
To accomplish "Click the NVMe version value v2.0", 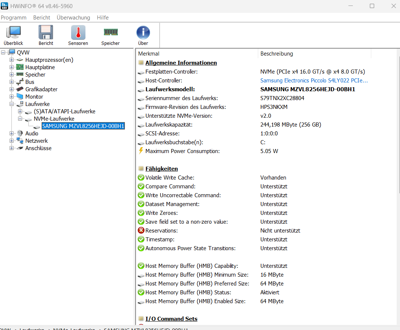I will pyautogui.click(x=266, y=116).
